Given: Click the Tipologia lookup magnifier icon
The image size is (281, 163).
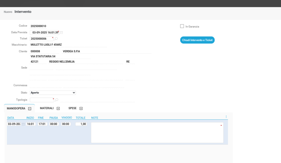Looking at the screenshot, I should pos(57,100).
